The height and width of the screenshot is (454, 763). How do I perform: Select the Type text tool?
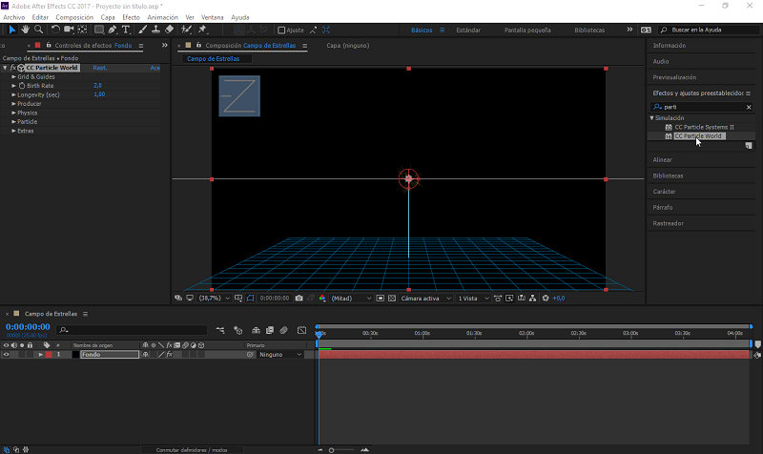tap(126, 30)
